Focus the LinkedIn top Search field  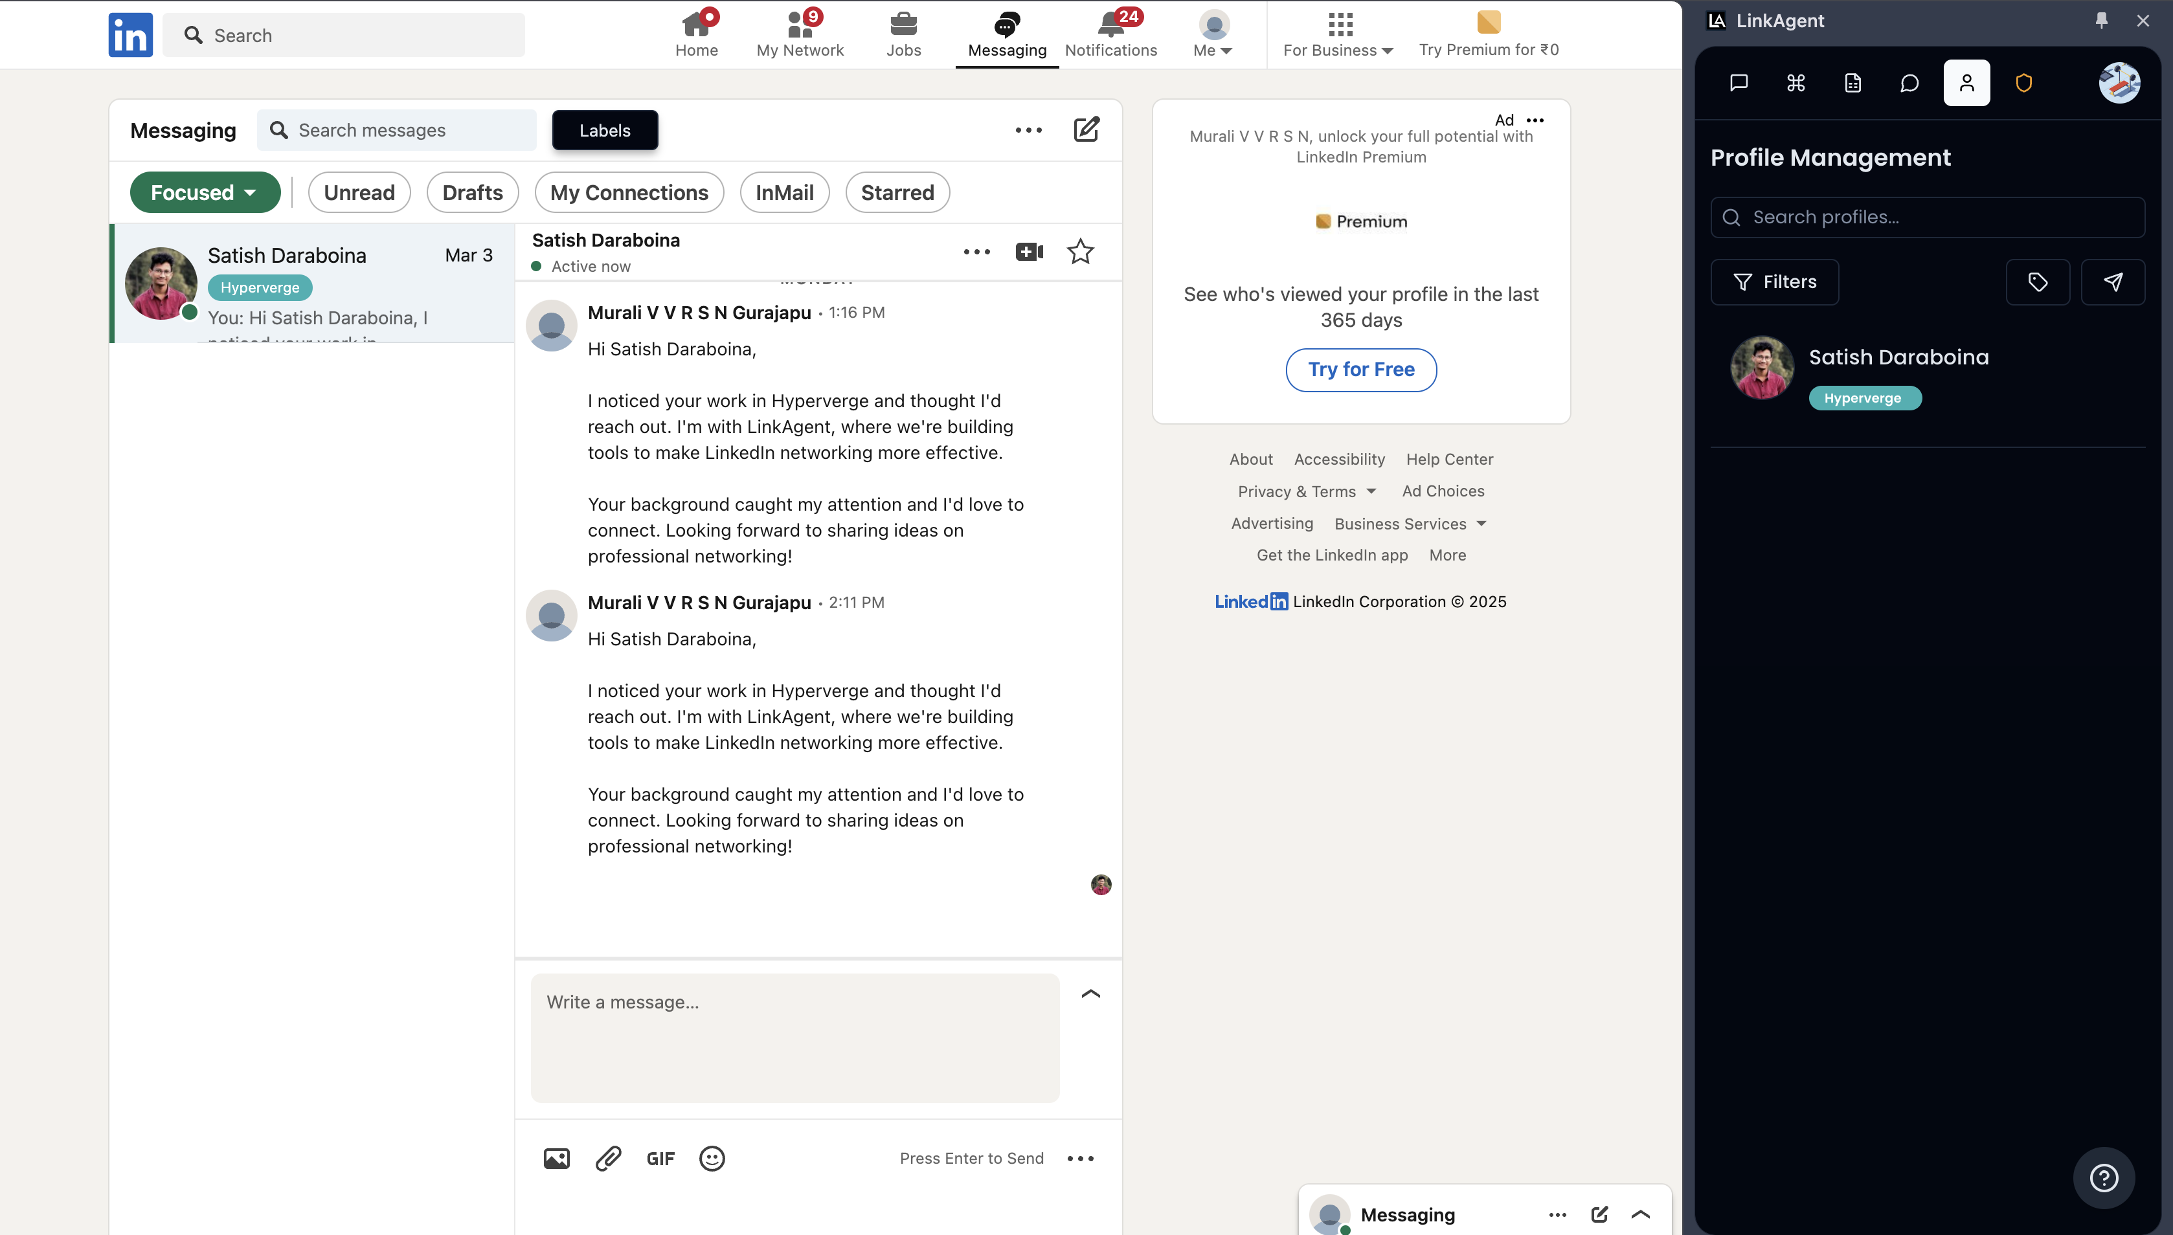click(x=344, y=35)
